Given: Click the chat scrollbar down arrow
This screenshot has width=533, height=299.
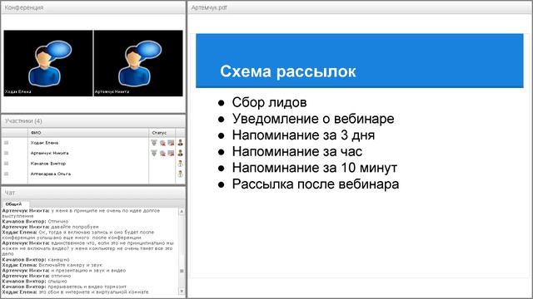Looking at the screenshot, I should 182,291.
